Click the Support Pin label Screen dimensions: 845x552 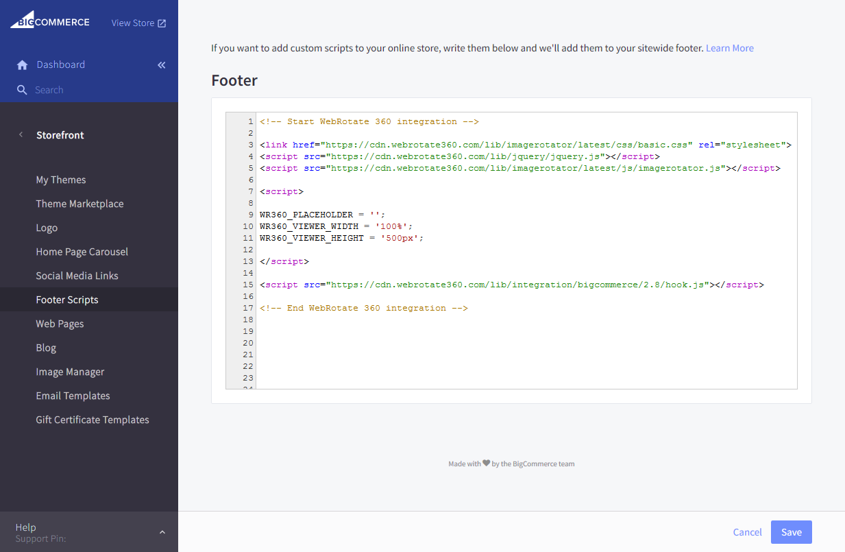[41, 538]
